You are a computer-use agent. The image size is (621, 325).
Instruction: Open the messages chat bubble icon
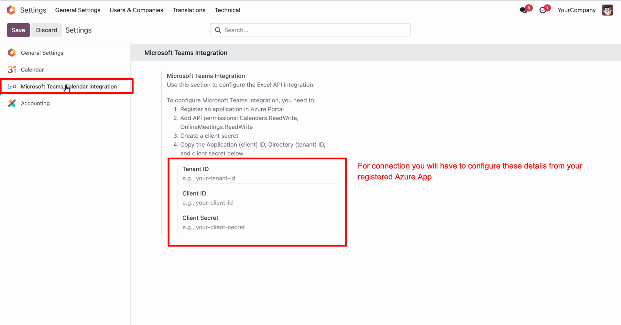pyautogui.click(x=523, y=10)
